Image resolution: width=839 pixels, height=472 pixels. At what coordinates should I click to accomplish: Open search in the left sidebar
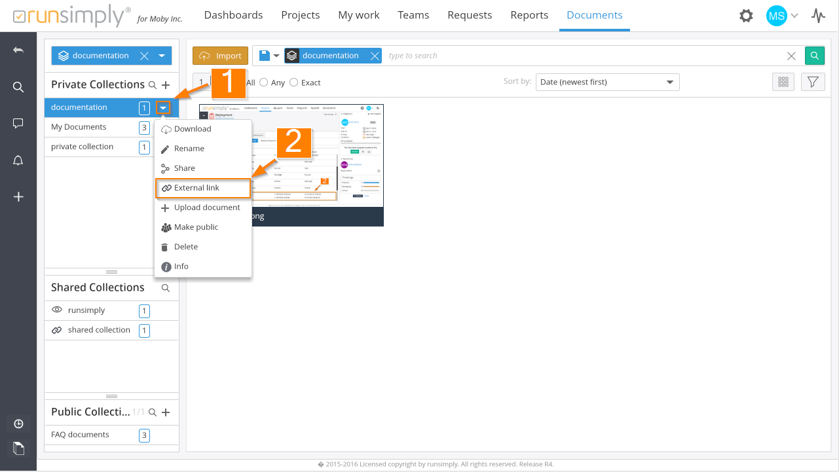click(x=18, y=87)
